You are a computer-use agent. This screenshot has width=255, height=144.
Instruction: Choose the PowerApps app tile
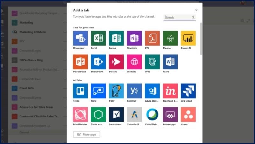pos(170,115)
